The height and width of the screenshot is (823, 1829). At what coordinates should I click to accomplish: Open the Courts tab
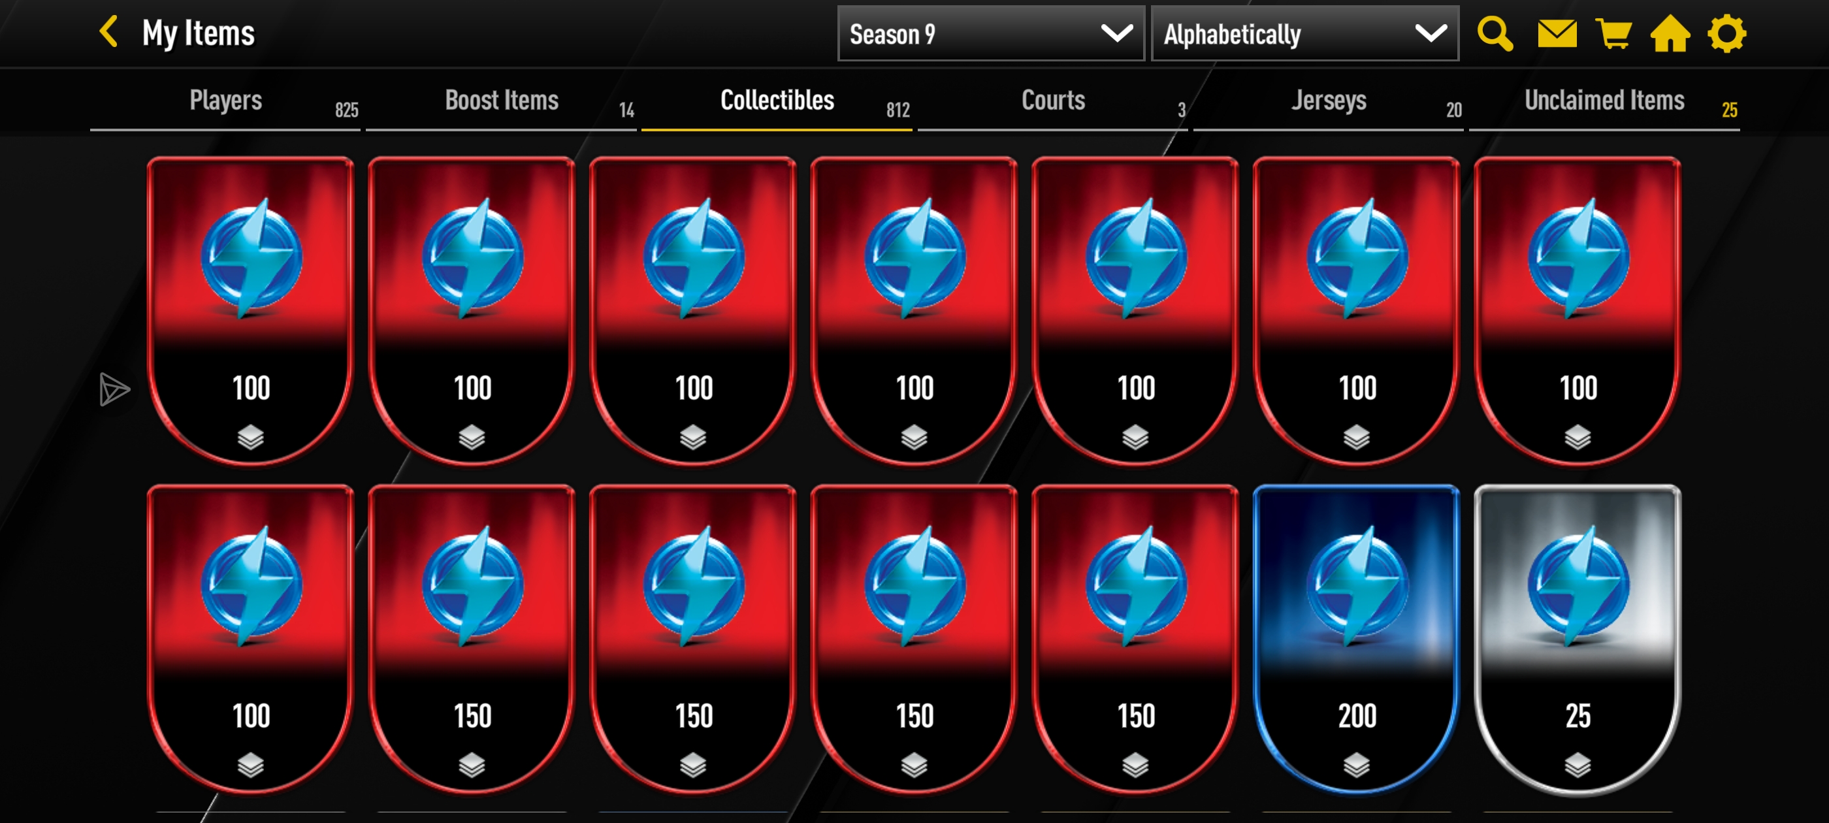click(1052, 101)
